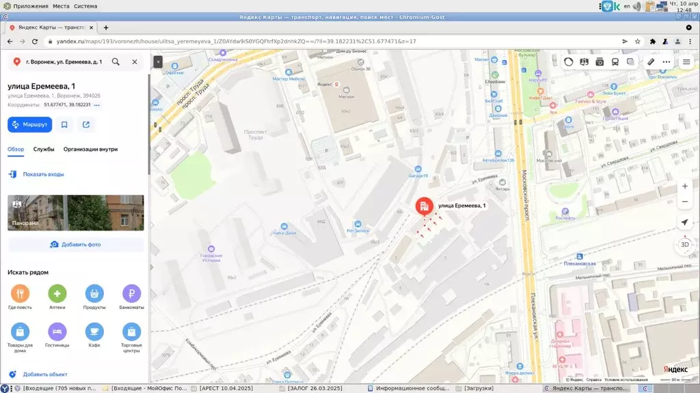
Task: Zoom in the map with plus
Action: tap(685, 186)
